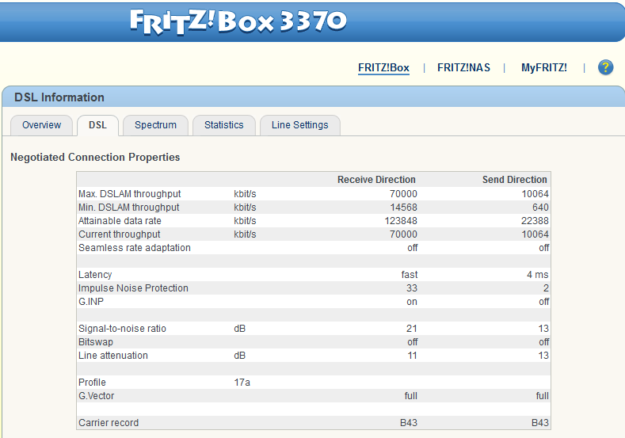Open the Line Settings tab
Screen dimensions: 625x438
pos(299,125)
